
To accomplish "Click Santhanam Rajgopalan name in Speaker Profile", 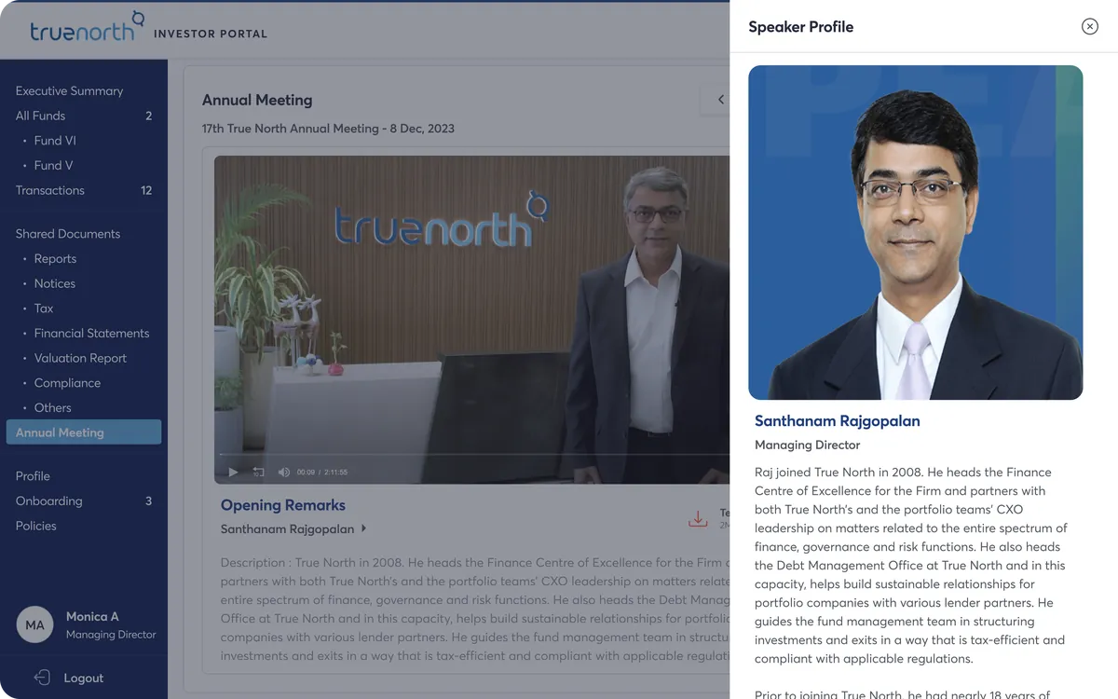I will [837, 420].
